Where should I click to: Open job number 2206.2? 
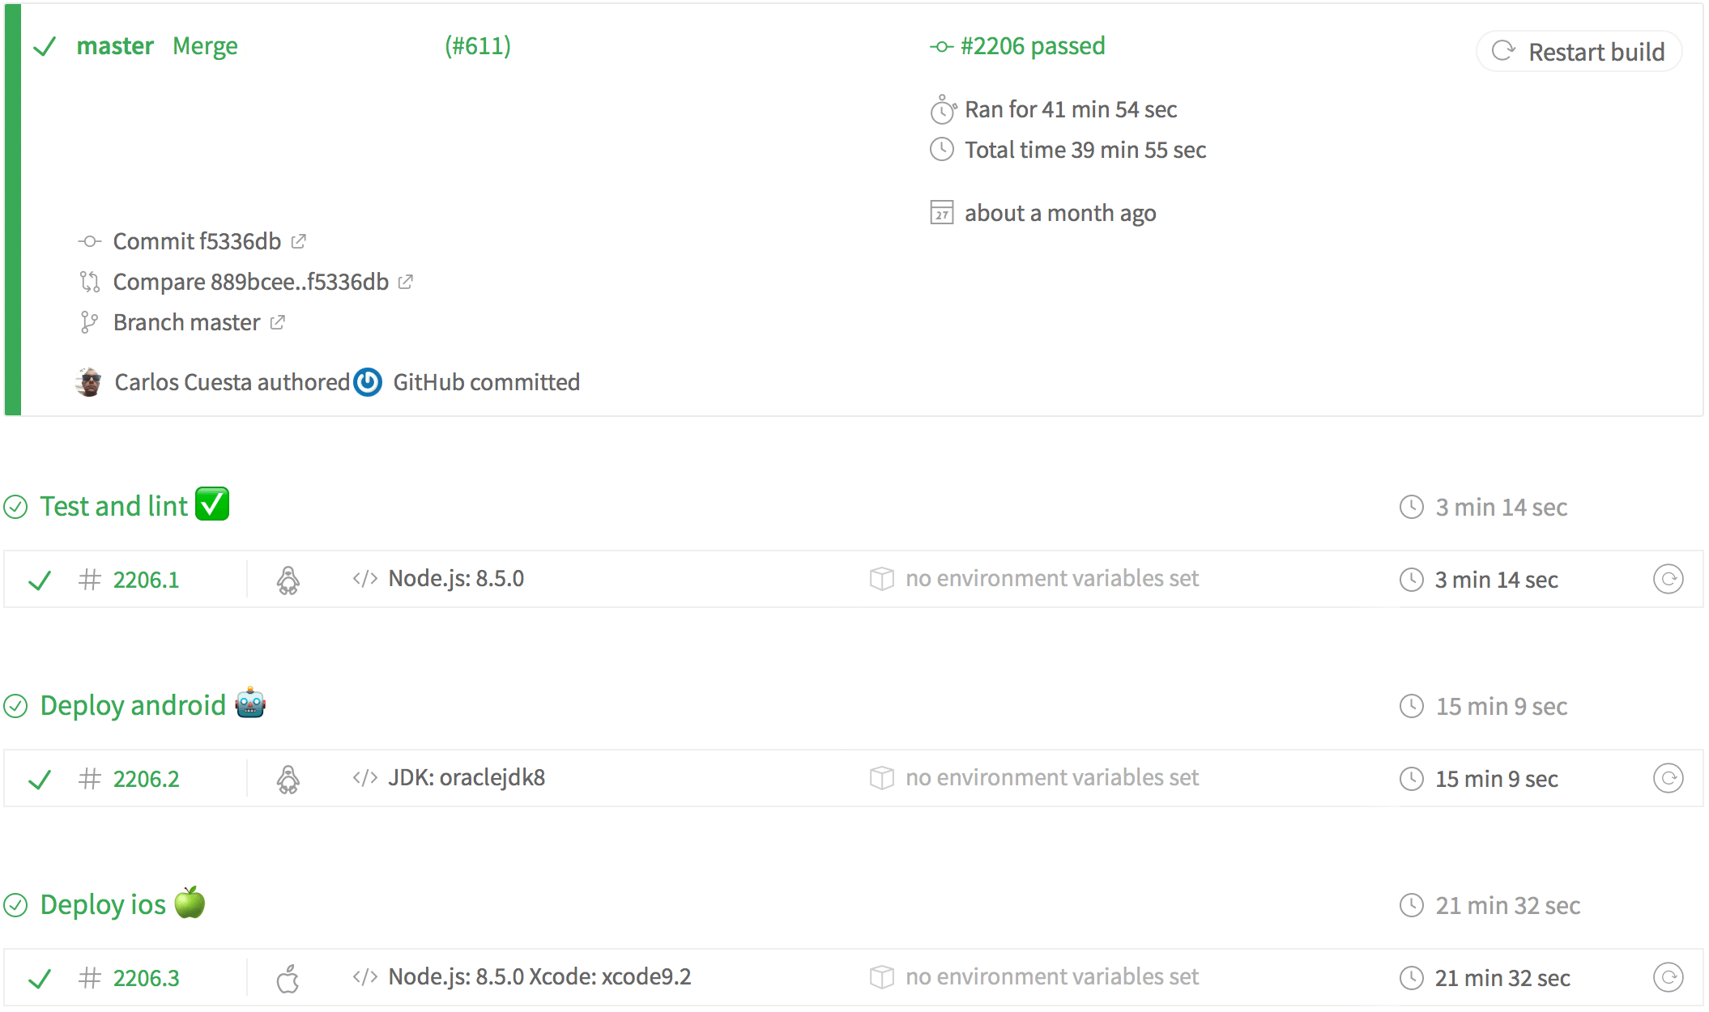[146, 779]
